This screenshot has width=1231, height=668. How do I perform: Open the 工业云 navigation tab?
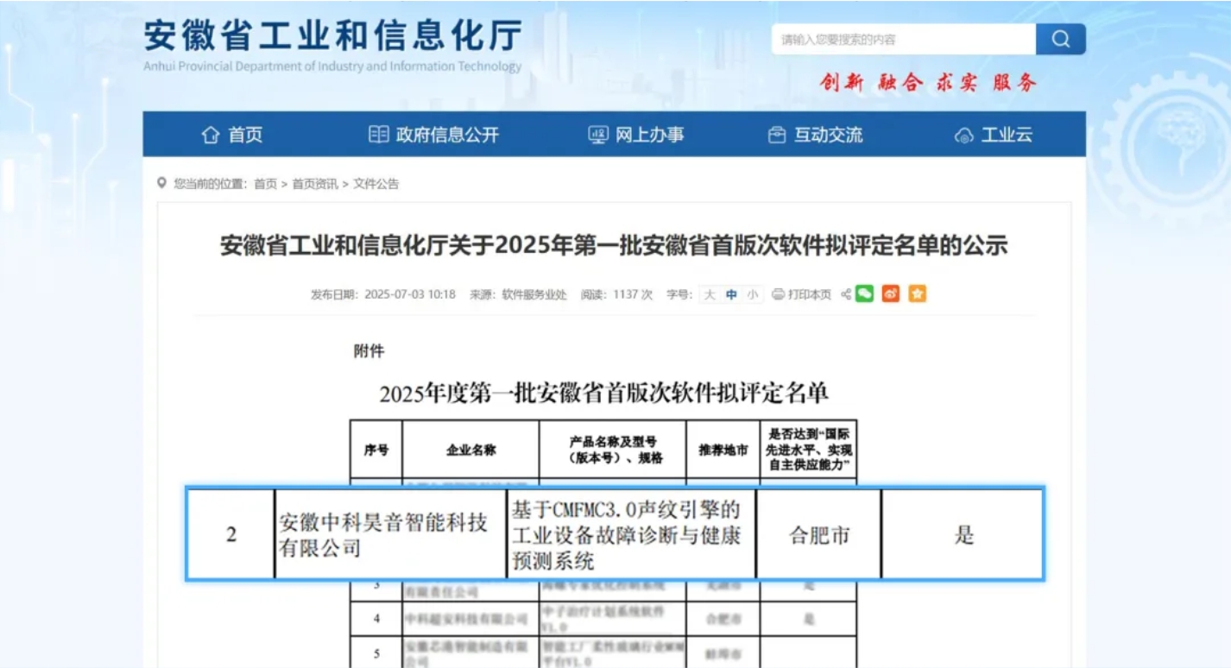coord(994,135)
